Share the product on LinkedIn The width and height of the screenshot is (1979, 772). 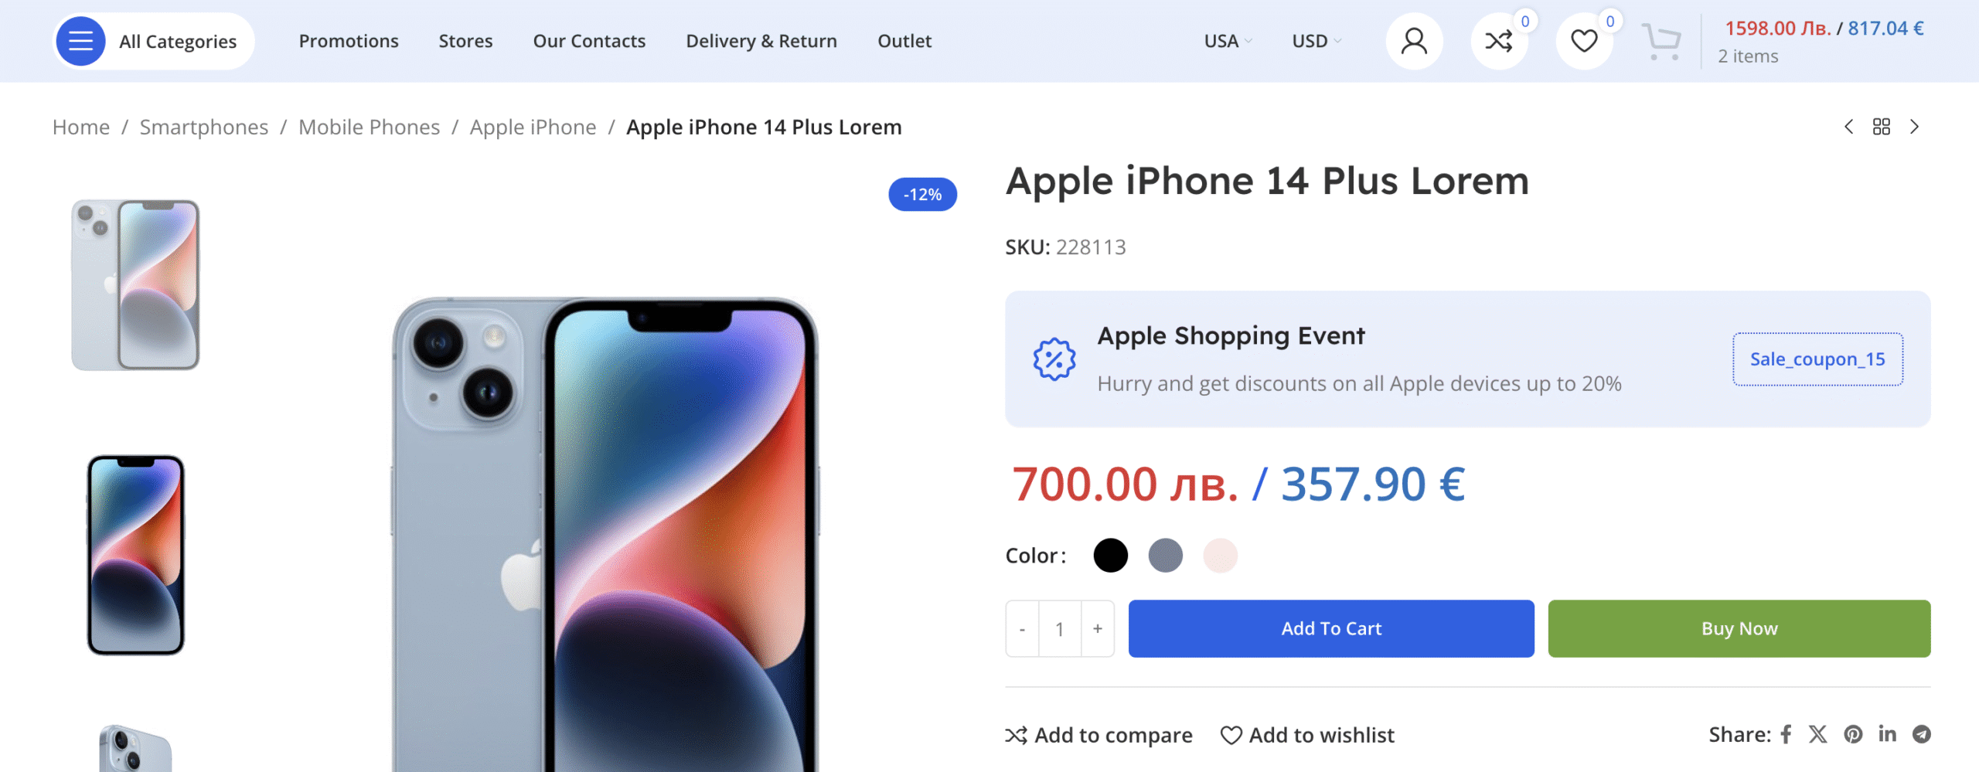tap(1888, 734)
